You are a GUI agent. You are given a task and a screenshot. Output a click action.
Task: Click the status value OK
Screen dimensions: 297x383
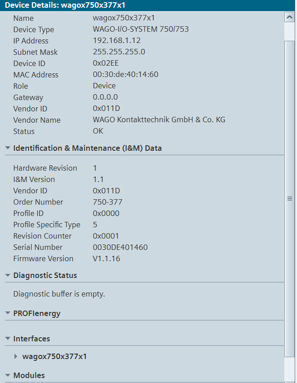[98, 131]
